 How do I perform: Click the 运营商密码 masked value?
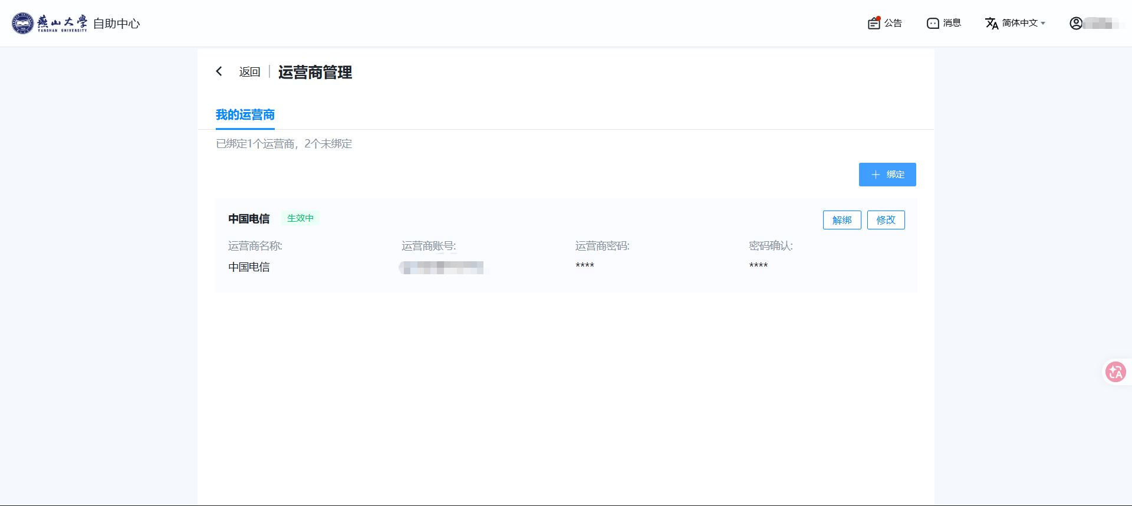point(585,266)
